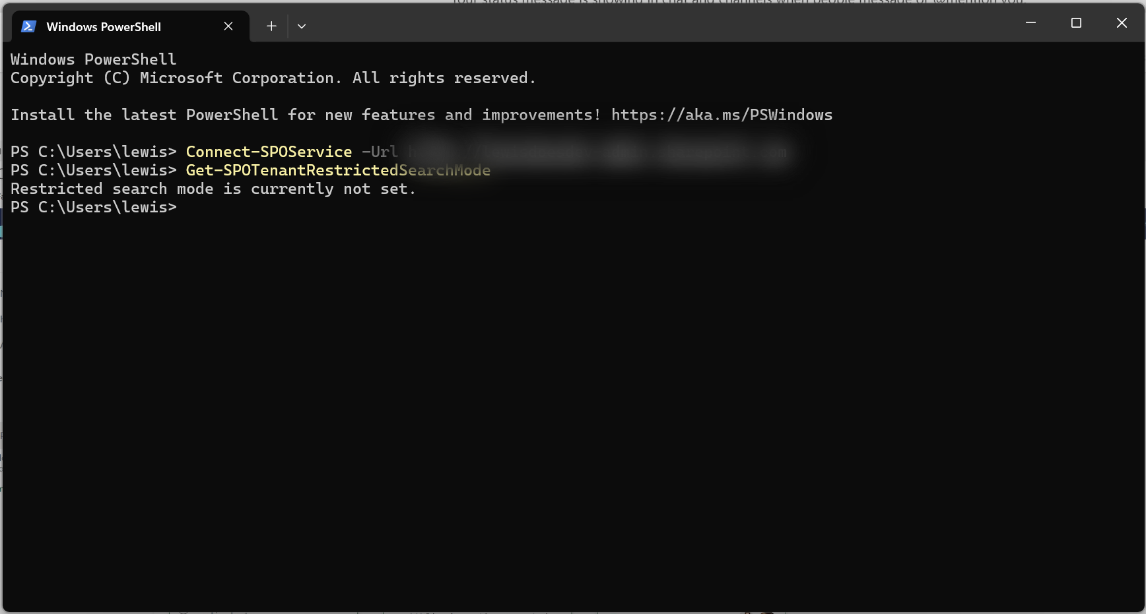This screenshot has width=1146, height=614.
Task: Click the Copyright Microsoft Corporation text
Action: pos(273,78)
